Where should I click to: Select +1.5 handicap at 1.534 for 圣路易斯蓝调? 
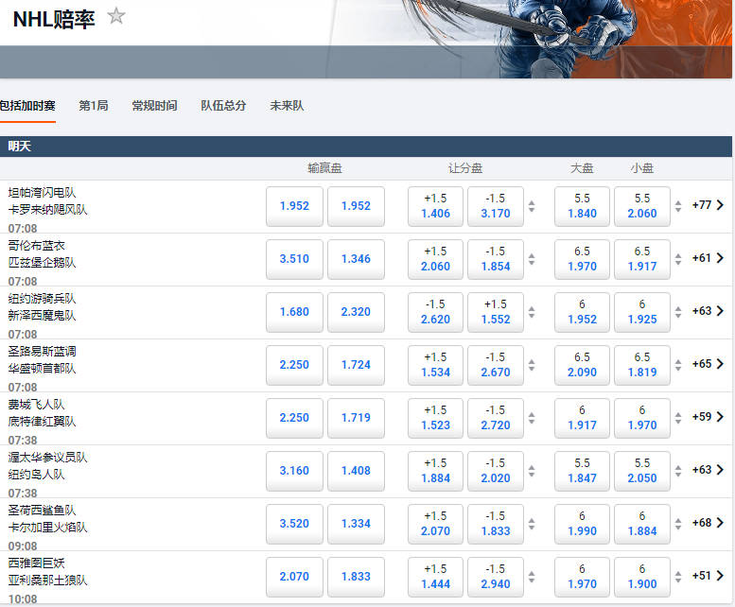click(x=435, y=365)
